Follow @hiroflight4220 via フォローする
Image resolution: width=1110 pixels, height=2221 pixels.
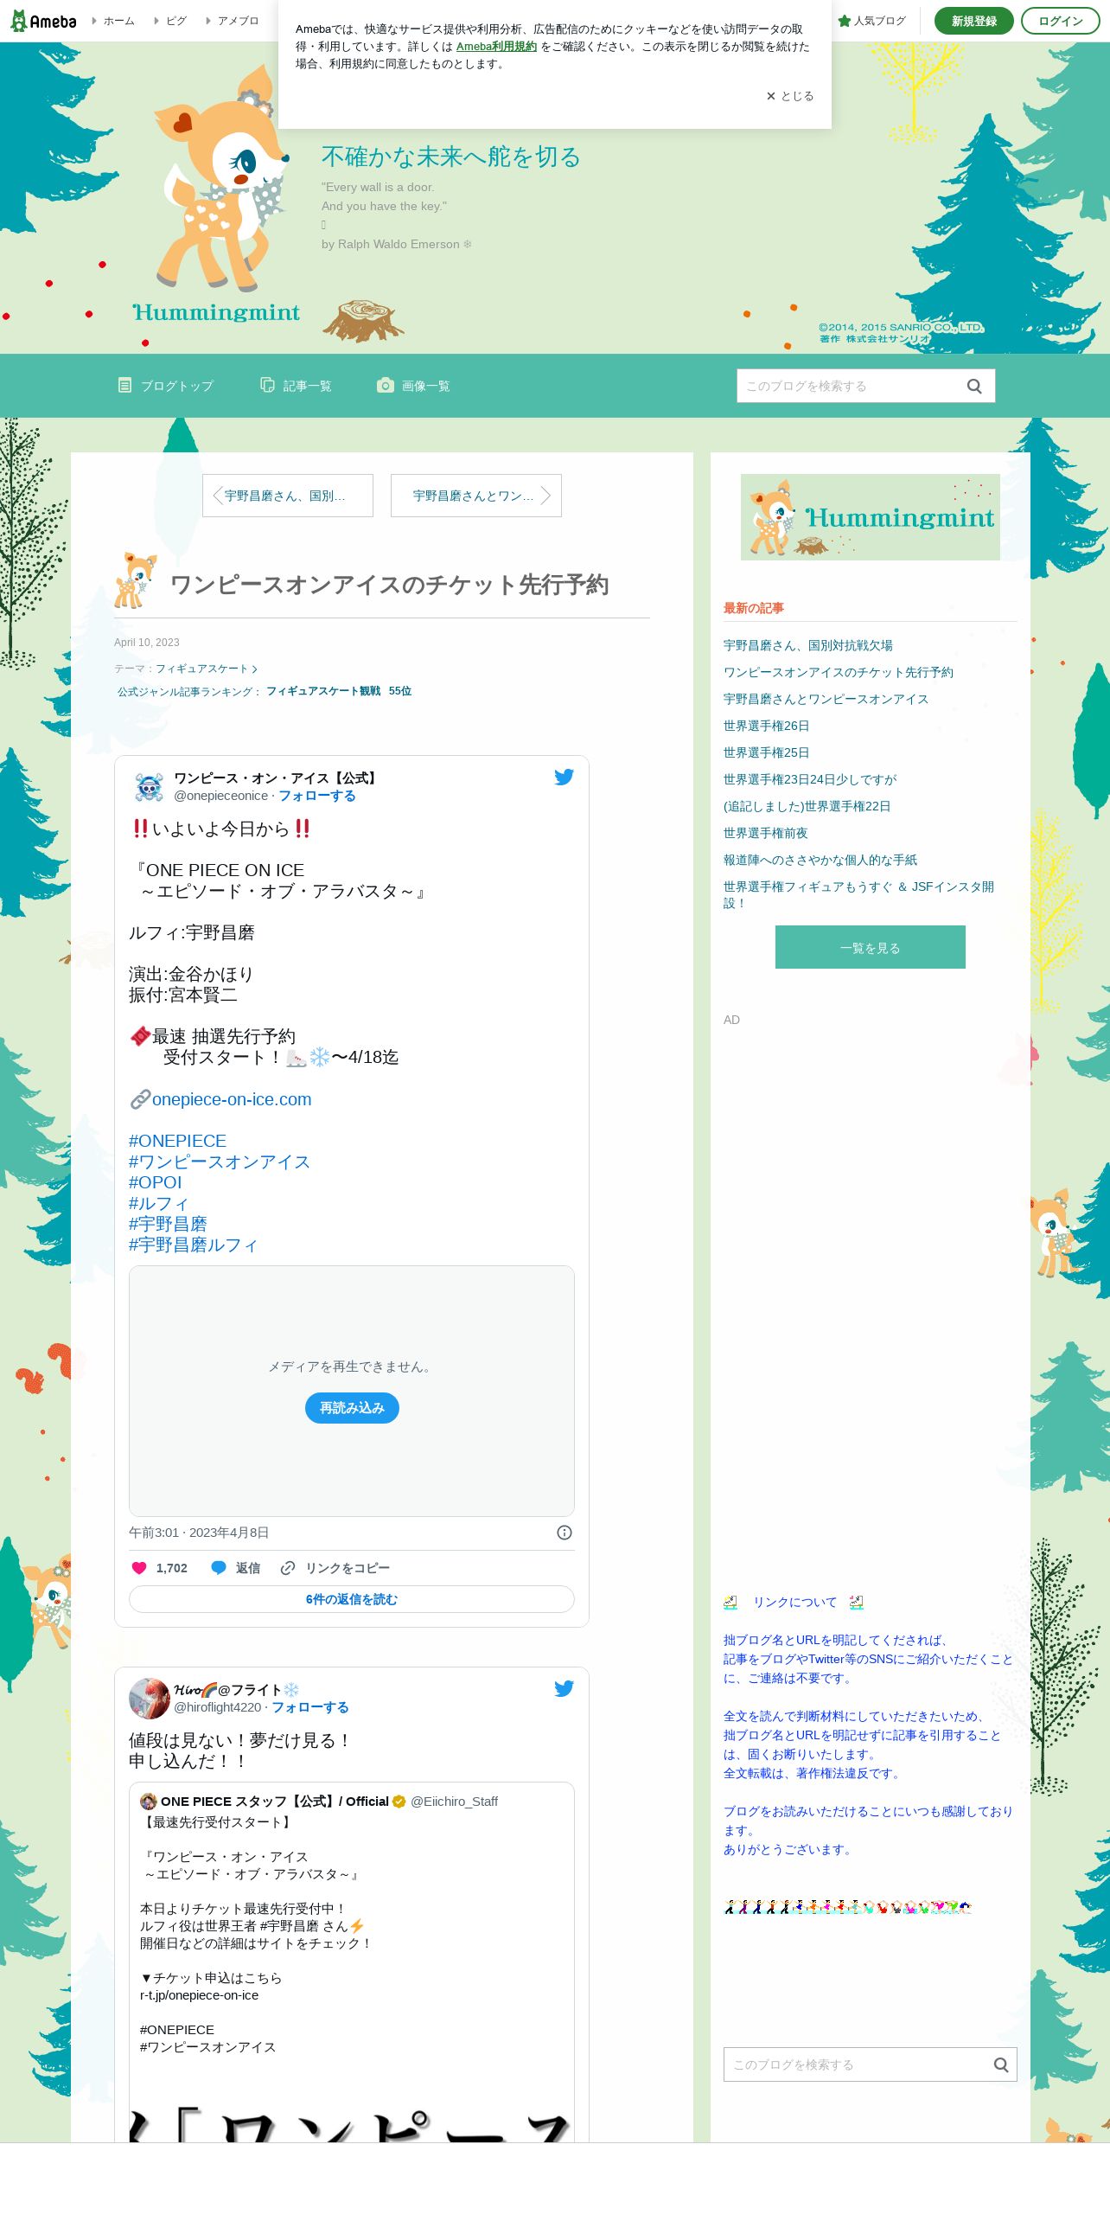310,1707
